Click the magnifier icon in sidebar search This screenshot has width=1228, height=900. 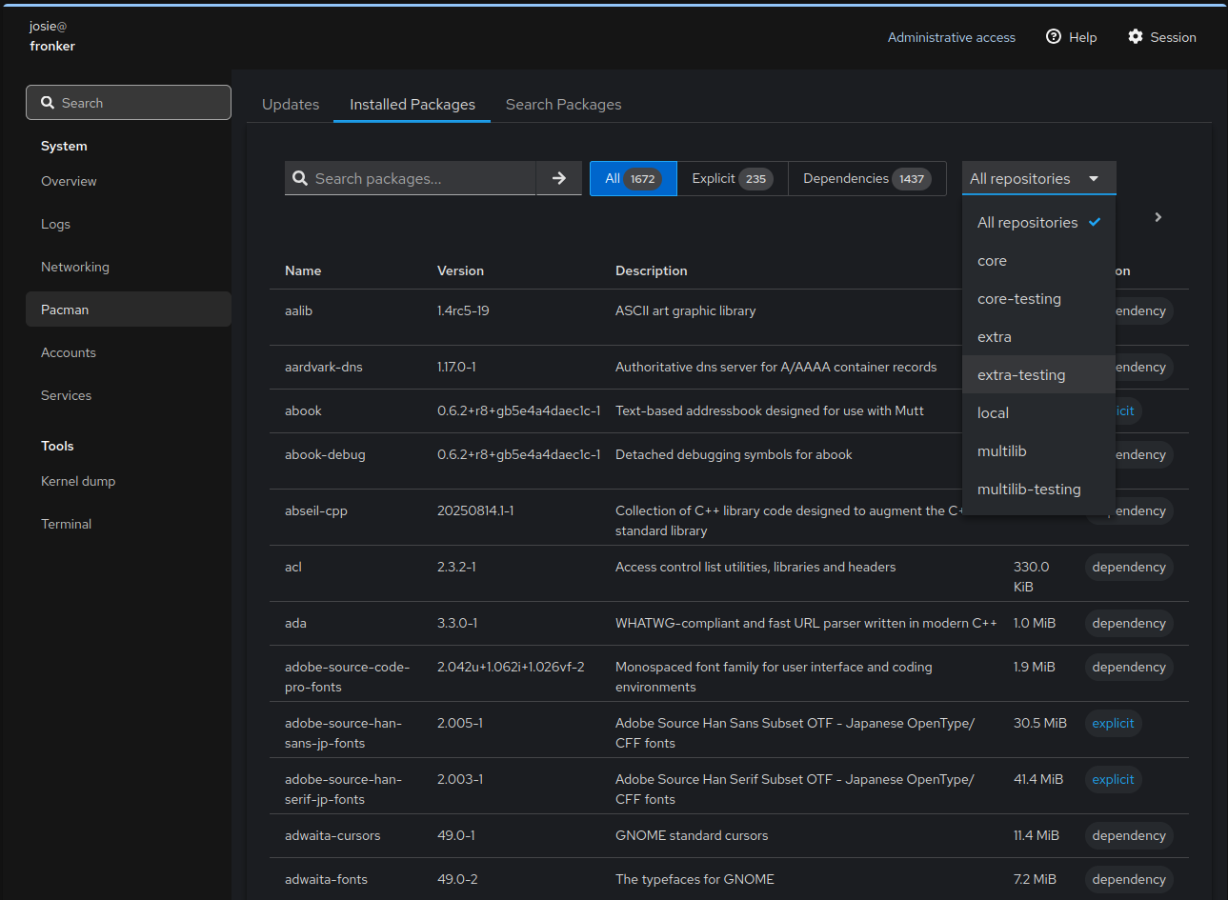[x=48, y=103]
